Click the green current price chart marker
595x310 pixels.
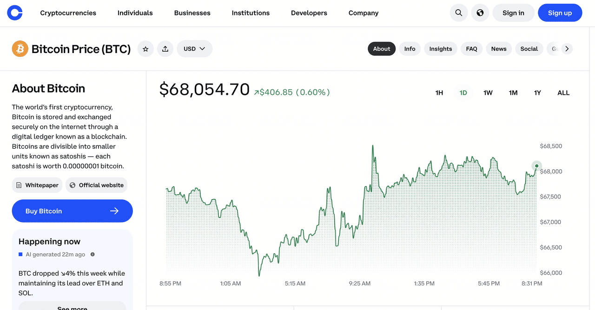pyautogui.click(x=536, y=166)
